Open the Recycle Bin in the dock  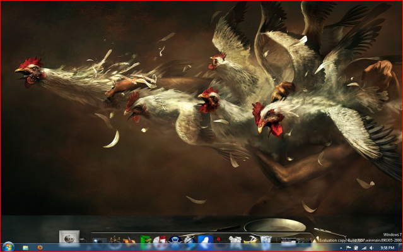point(266,239)
